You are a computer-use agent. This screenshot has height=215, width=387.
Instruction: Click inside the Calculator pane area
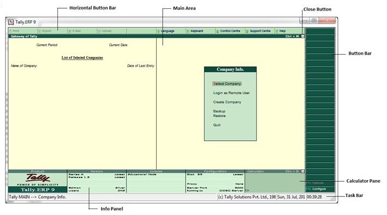pos(275,183)
